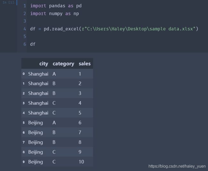The height and width of the screenshot is (171, 208).
Task: Place cursor in the read_excel code line
Action: coord(114,29)
